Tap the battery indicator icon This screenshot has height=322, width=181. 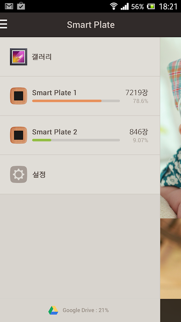(151, 6)
